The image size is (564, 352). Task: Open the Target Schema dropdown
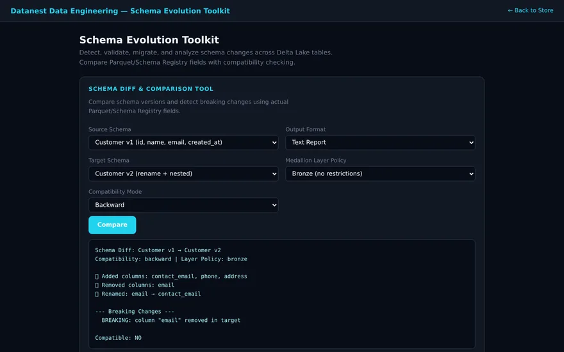(x=183, y=174)
